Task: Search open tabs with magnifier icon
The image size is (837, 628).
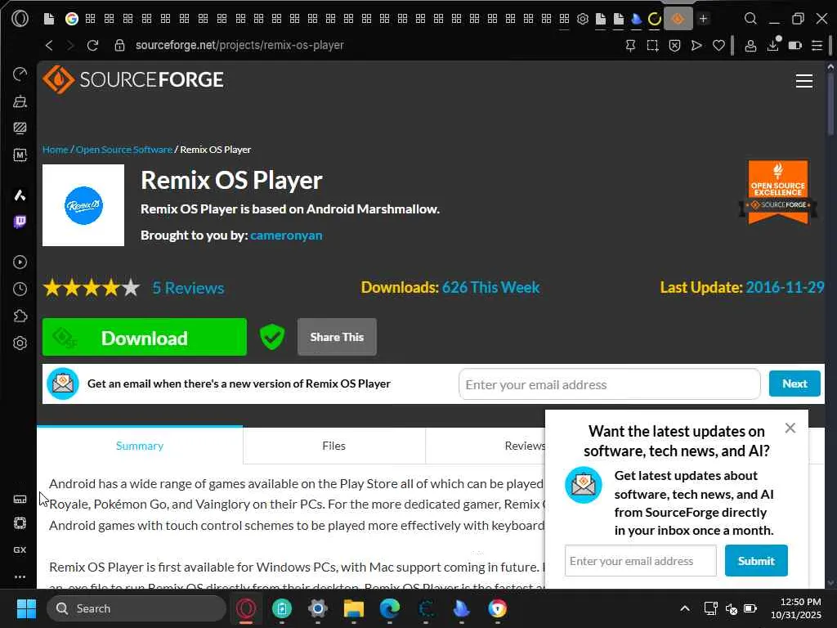Action: click(x=750, y=19)
